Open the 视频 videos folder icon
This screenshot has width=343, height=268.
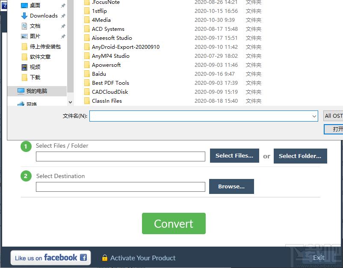pos(25,67)
